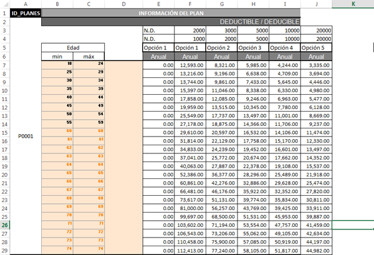The width and height of the screenshot is (374, 255).
Task: Select the Edad header cell
Action: pyautogui.click(x=72, y=47)
